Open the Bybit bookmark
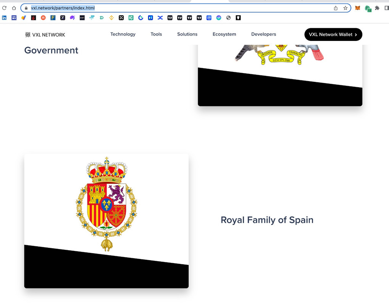 point(82,18)
